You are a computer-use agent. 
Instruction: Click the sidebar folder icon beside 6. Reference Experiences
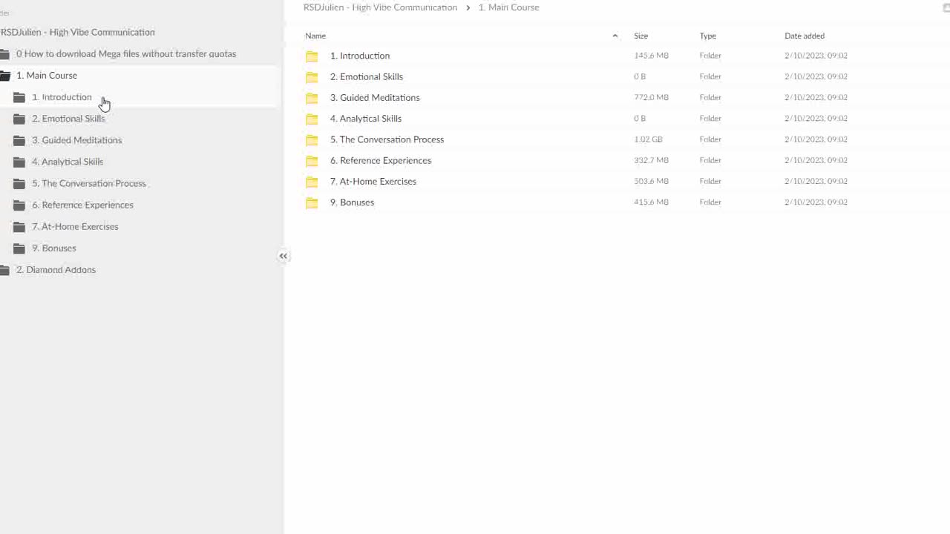(19, 205)
